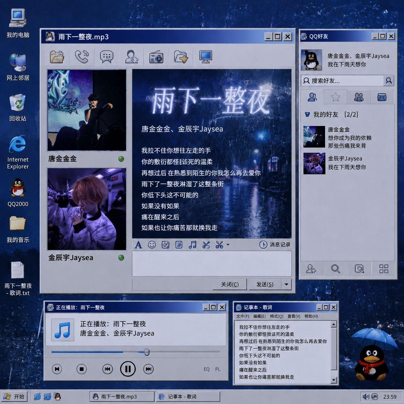Click the 雨下一整夜.mp3 taskbar button
Viewport: 404px width, 404px height.
[x=122, y=397]
